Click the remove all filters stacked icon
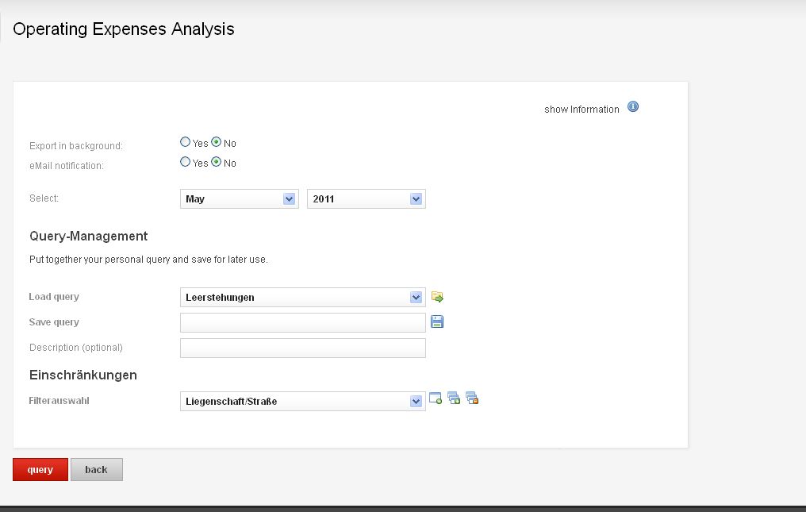The image size is (806, 512). coord(472,398)
